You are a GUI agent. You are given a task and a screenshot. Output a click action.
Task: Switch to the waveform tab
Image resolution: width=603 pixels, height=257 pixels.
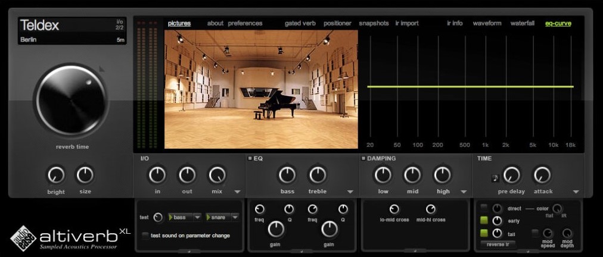coord(487,24)
